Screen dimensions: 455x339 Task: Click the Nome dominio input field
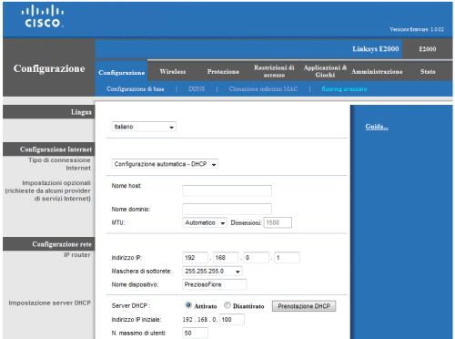click(x=227, y=209)
